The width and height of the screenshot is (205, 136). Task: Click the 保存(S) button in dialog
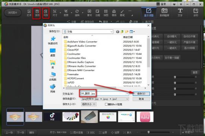141,94
